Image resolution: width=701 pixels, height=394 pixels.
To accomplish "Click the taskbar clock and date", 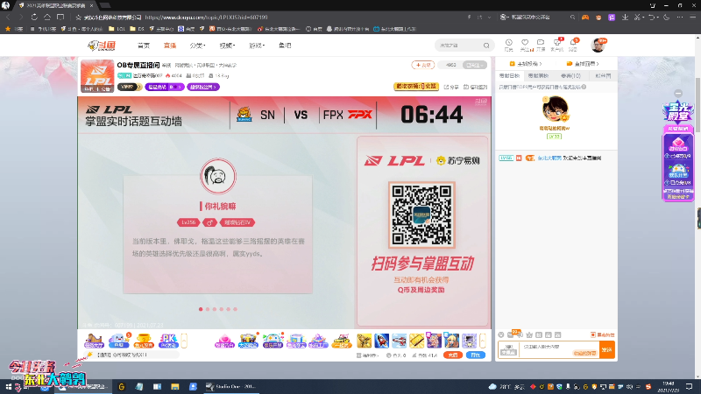I will pos(668,386).
